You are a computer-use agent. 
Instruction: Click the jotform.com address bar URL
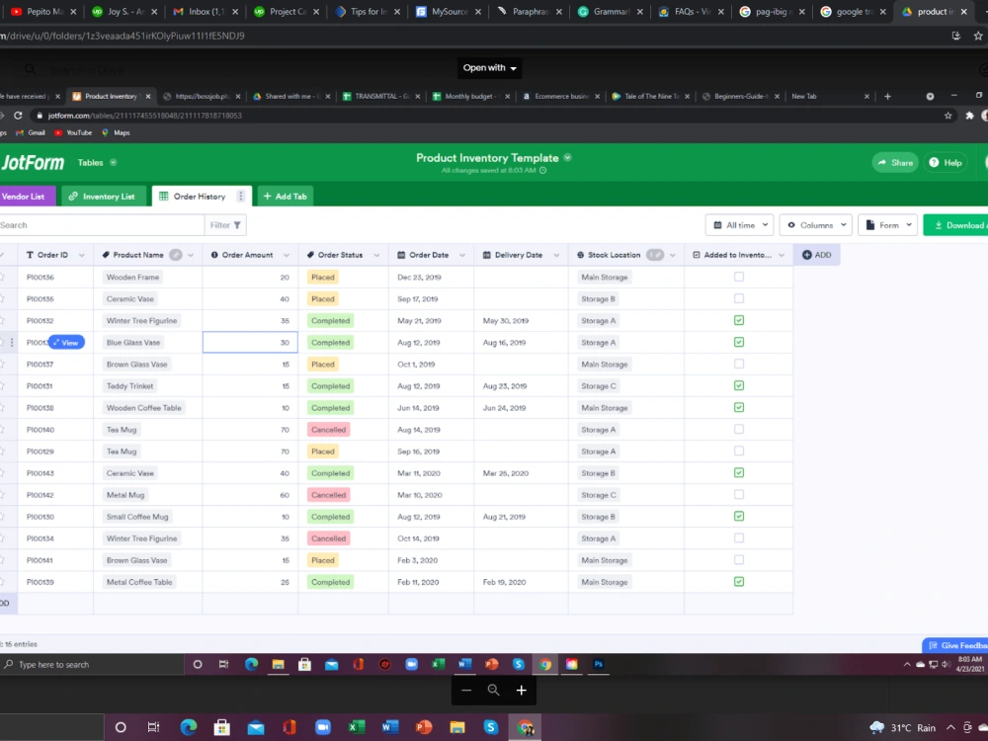click(x=145, y=116)
